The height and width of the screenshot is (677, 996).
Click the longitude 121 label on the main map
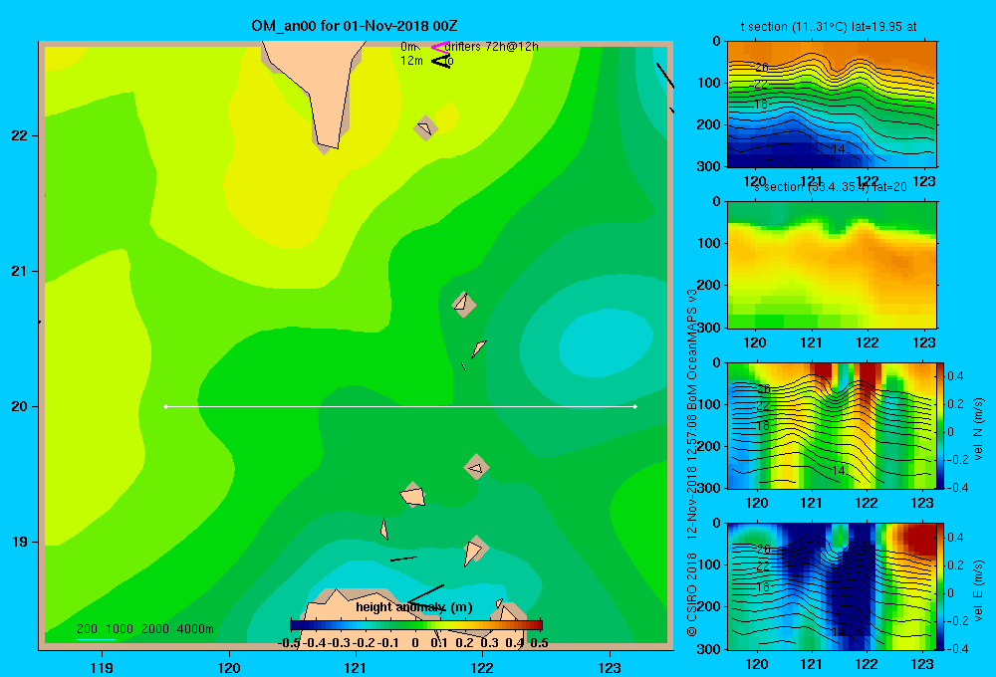356,667
